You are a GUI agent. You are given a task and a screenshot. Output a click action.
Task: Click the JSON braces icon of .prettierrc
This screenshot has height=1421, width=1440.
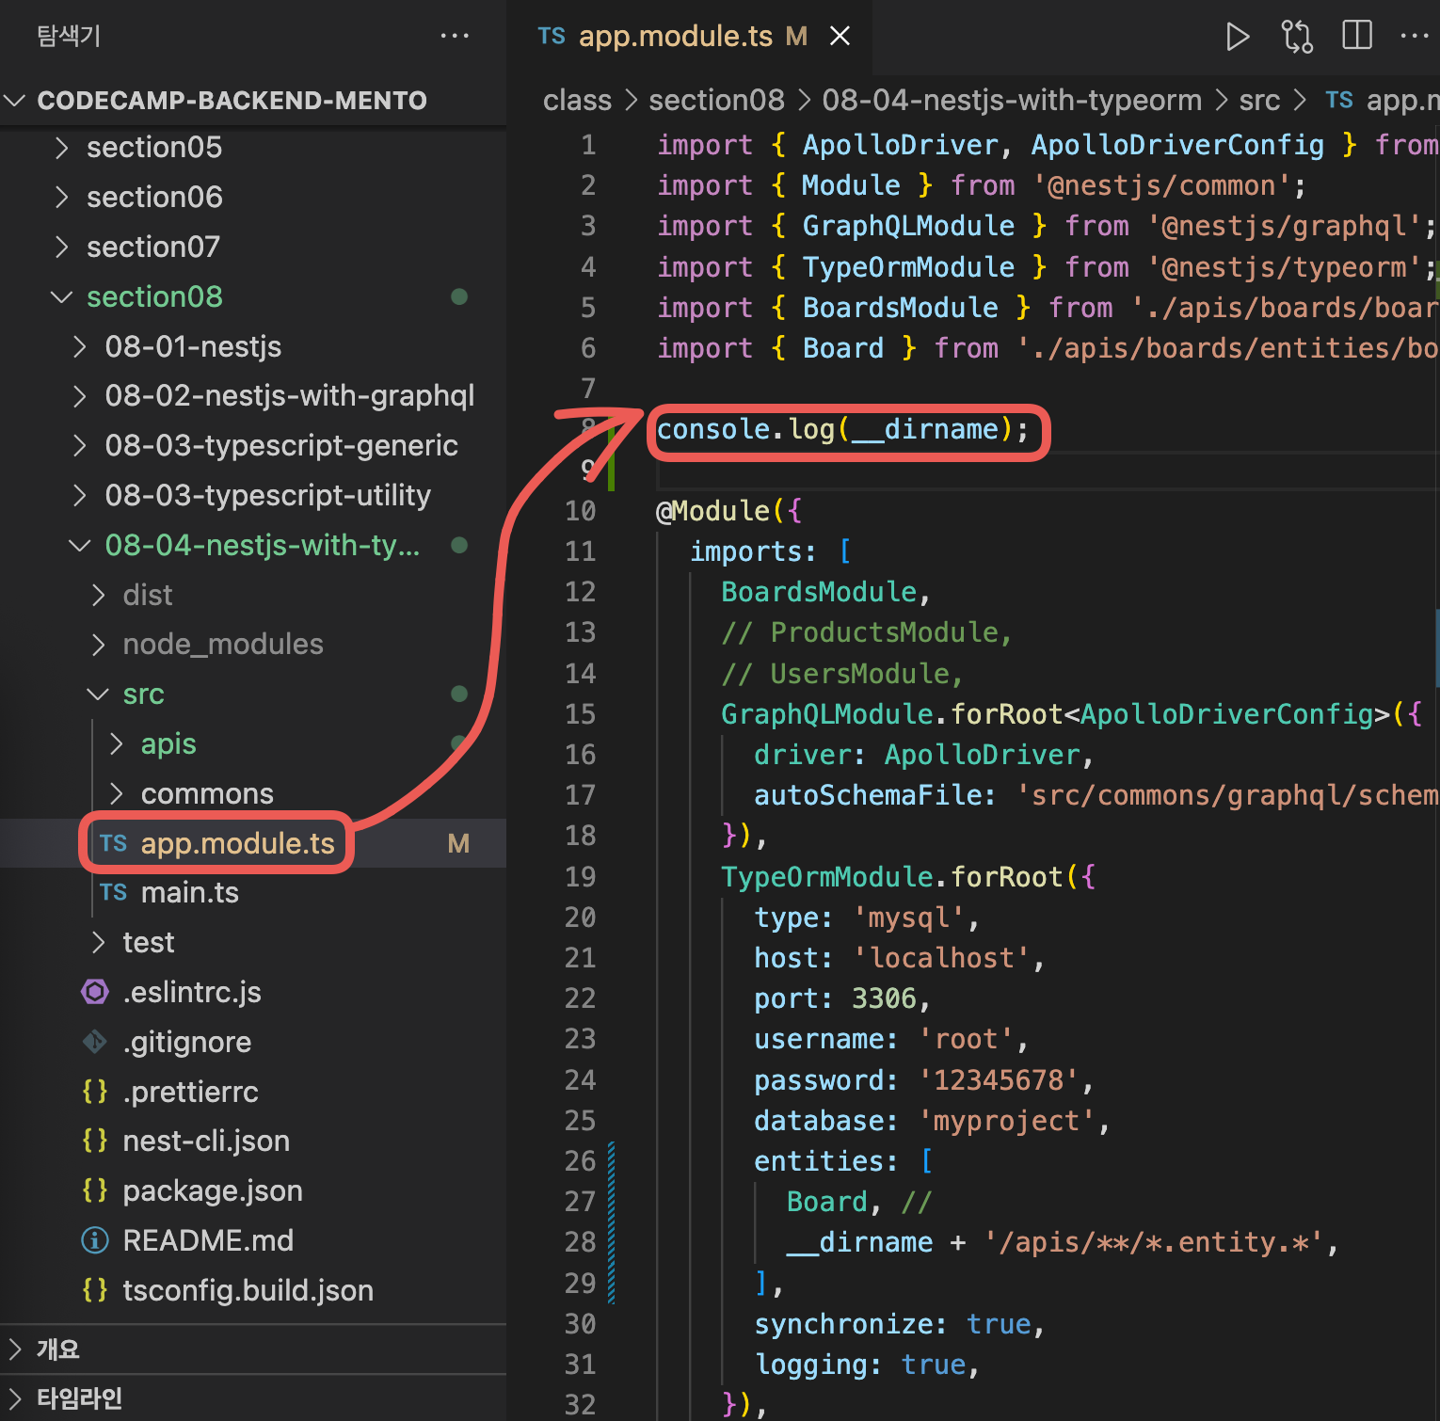coord(95,1092)
